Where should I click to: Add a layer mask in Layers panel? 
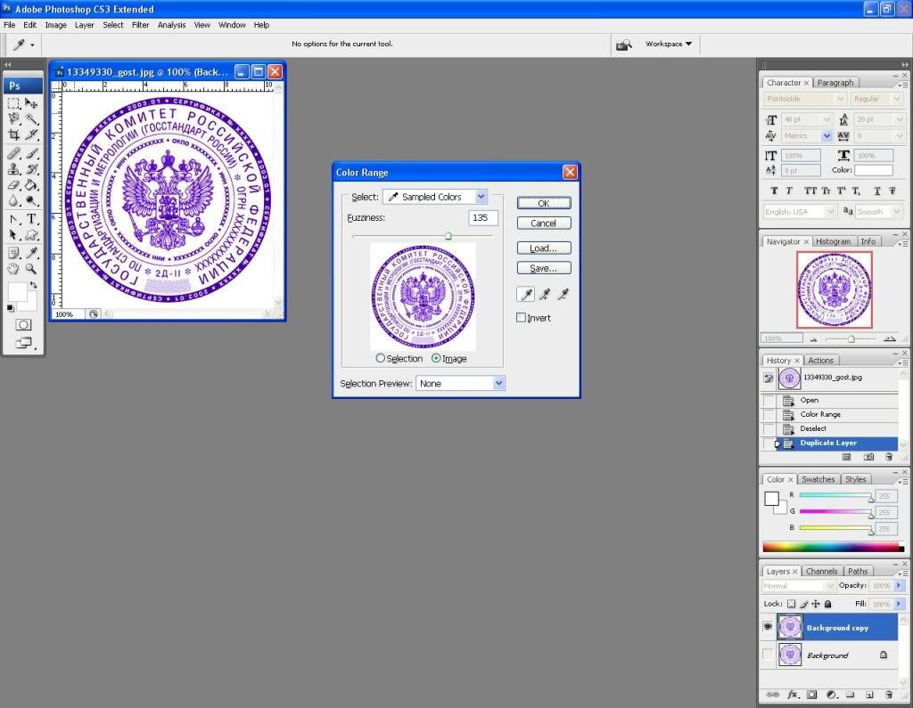pyautogui.click(x=811, y=694)
